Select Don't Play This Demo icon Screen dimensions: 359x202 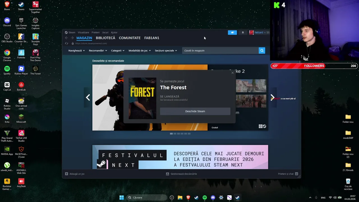click(x=35, y=56)
